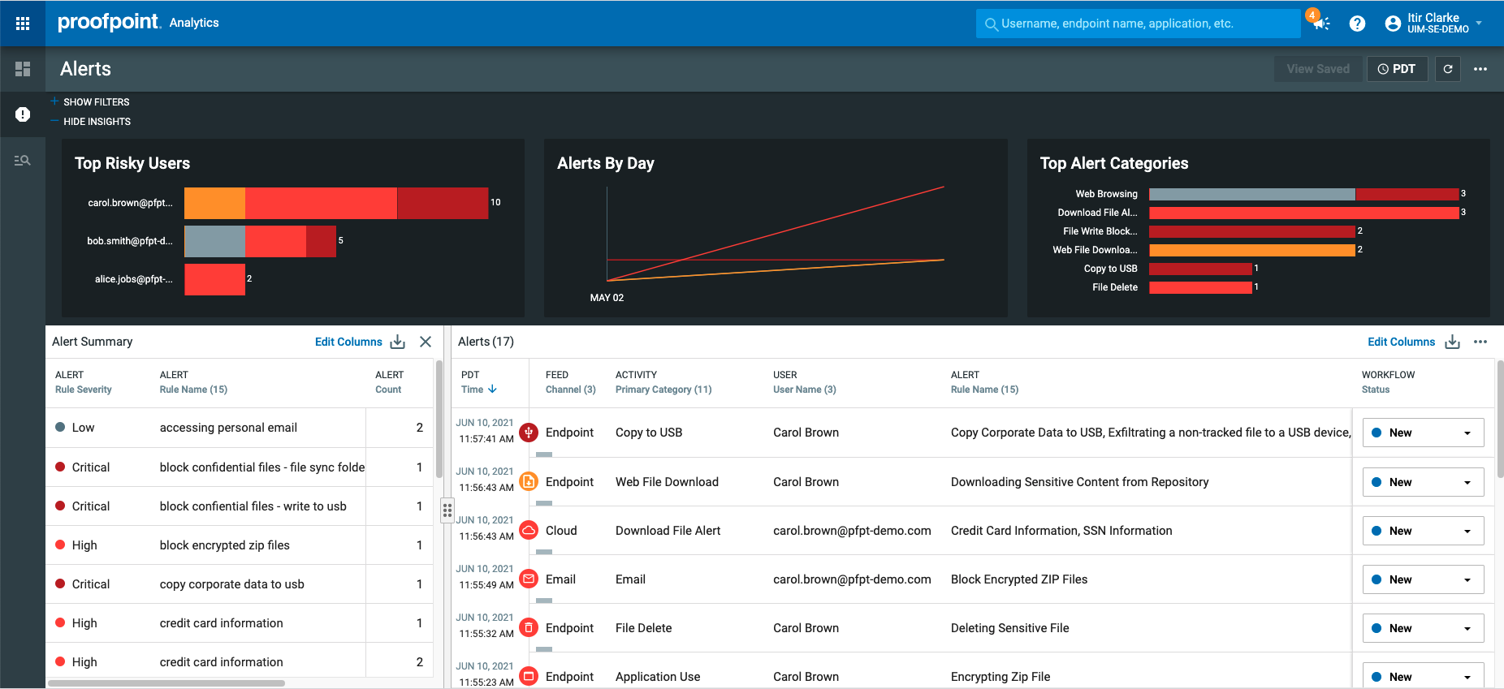Open status dropdown for Copy to USB alert
This screenshot has width=1504, height=689.
pyautogui.click(x=1423, y=433)
